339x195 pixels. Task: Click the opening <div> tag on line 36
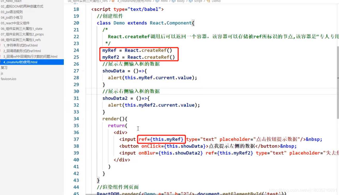click(x=121, y=132)
